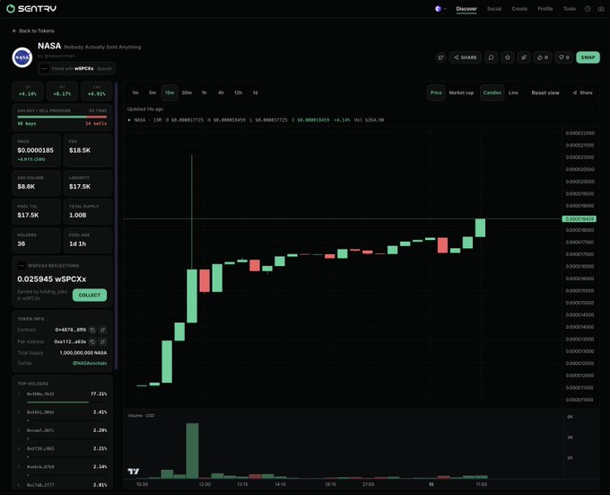Image resolution: width=610 pixels, height=495 pixels.
Task: Click the chart Share button
Action: pos(582,93)
